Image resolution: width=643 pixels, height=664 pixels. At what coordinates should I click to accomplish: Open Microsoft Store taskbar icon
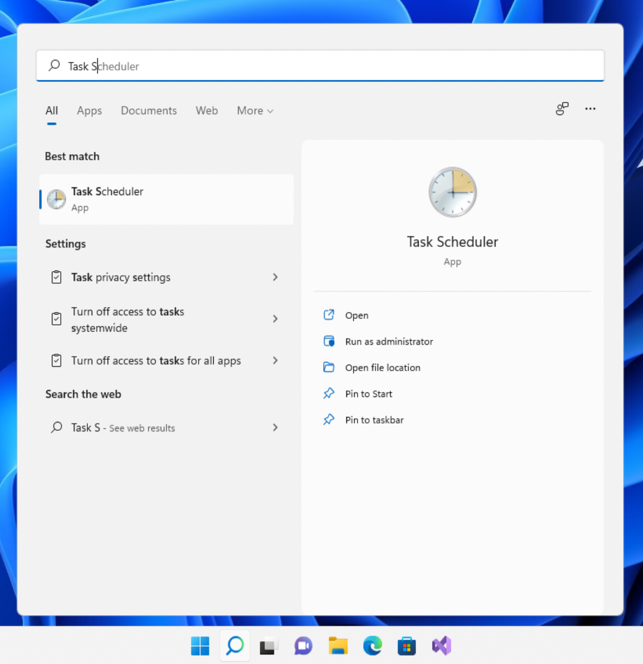point(407,646)
